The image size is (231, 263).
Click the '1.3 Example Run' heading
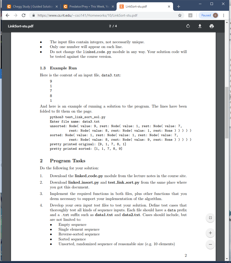click(x=58, y=68)
